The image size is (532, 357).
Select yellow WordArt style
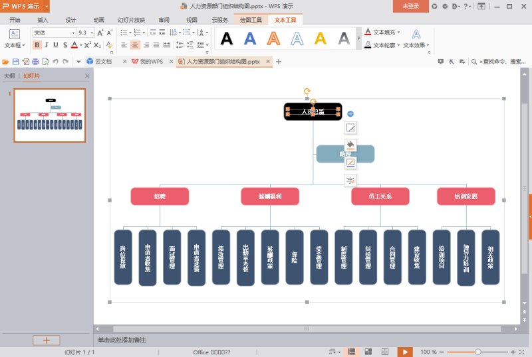tap(321, 38)
